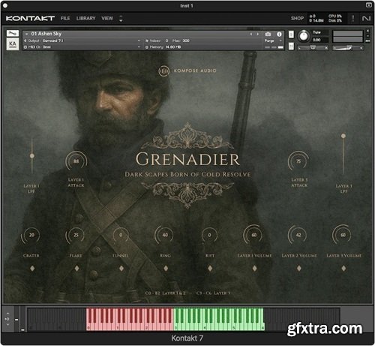Toggle the diamond under Tunnel
This screenshot has height=346, width=375.
tap(121, 269)
